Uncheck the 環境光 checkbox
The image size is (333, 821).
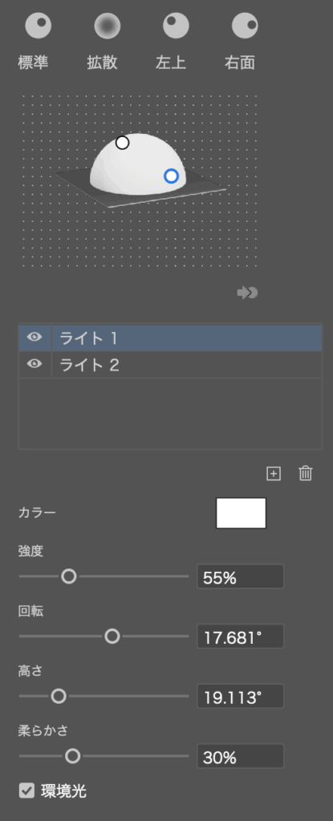26,791
